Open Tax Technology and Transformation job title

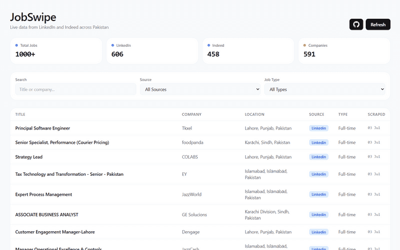tap(69, 174)
